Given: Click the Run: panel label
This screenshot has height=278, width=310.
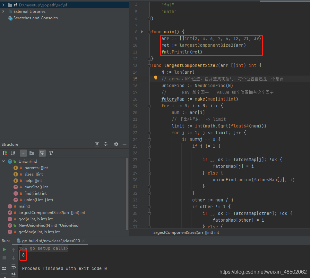Looking at the screenshot, I should click(x=5, y=241).
